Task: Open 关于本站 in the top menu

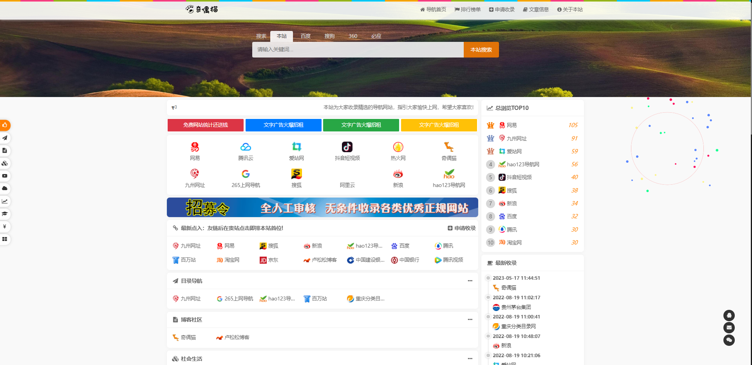Action: 570,9
